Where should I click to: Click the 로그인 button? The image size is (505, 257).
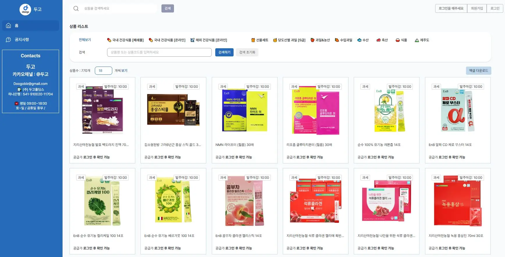tap(495, 8)
